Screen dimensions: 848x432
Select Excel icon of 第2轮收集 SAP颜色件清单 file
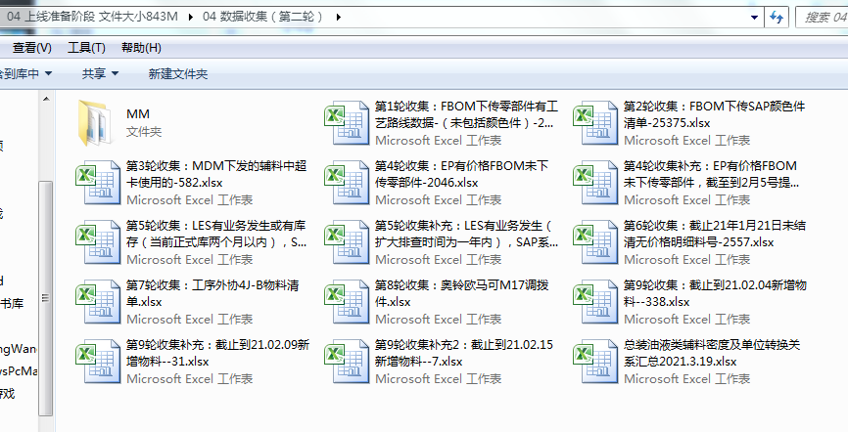(x=593, y=122)
